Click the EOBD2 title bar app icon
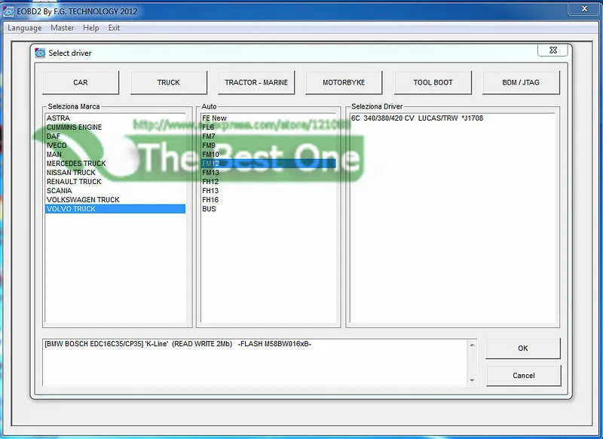Image resolution: width=603 pixels, height=439 pixels. 8,11
